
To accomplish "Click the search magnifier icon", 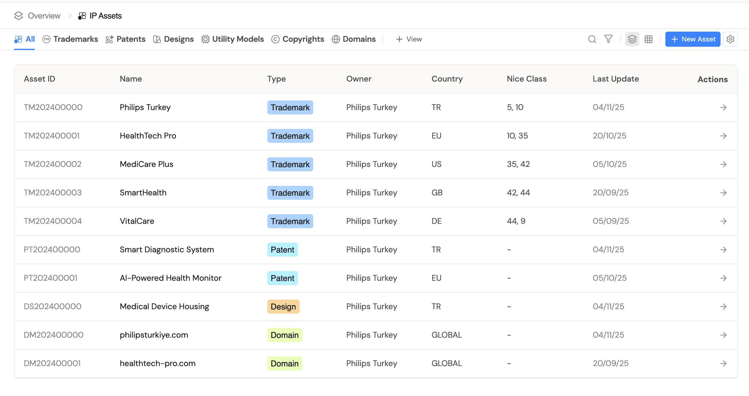I will (x=592, y=39).
